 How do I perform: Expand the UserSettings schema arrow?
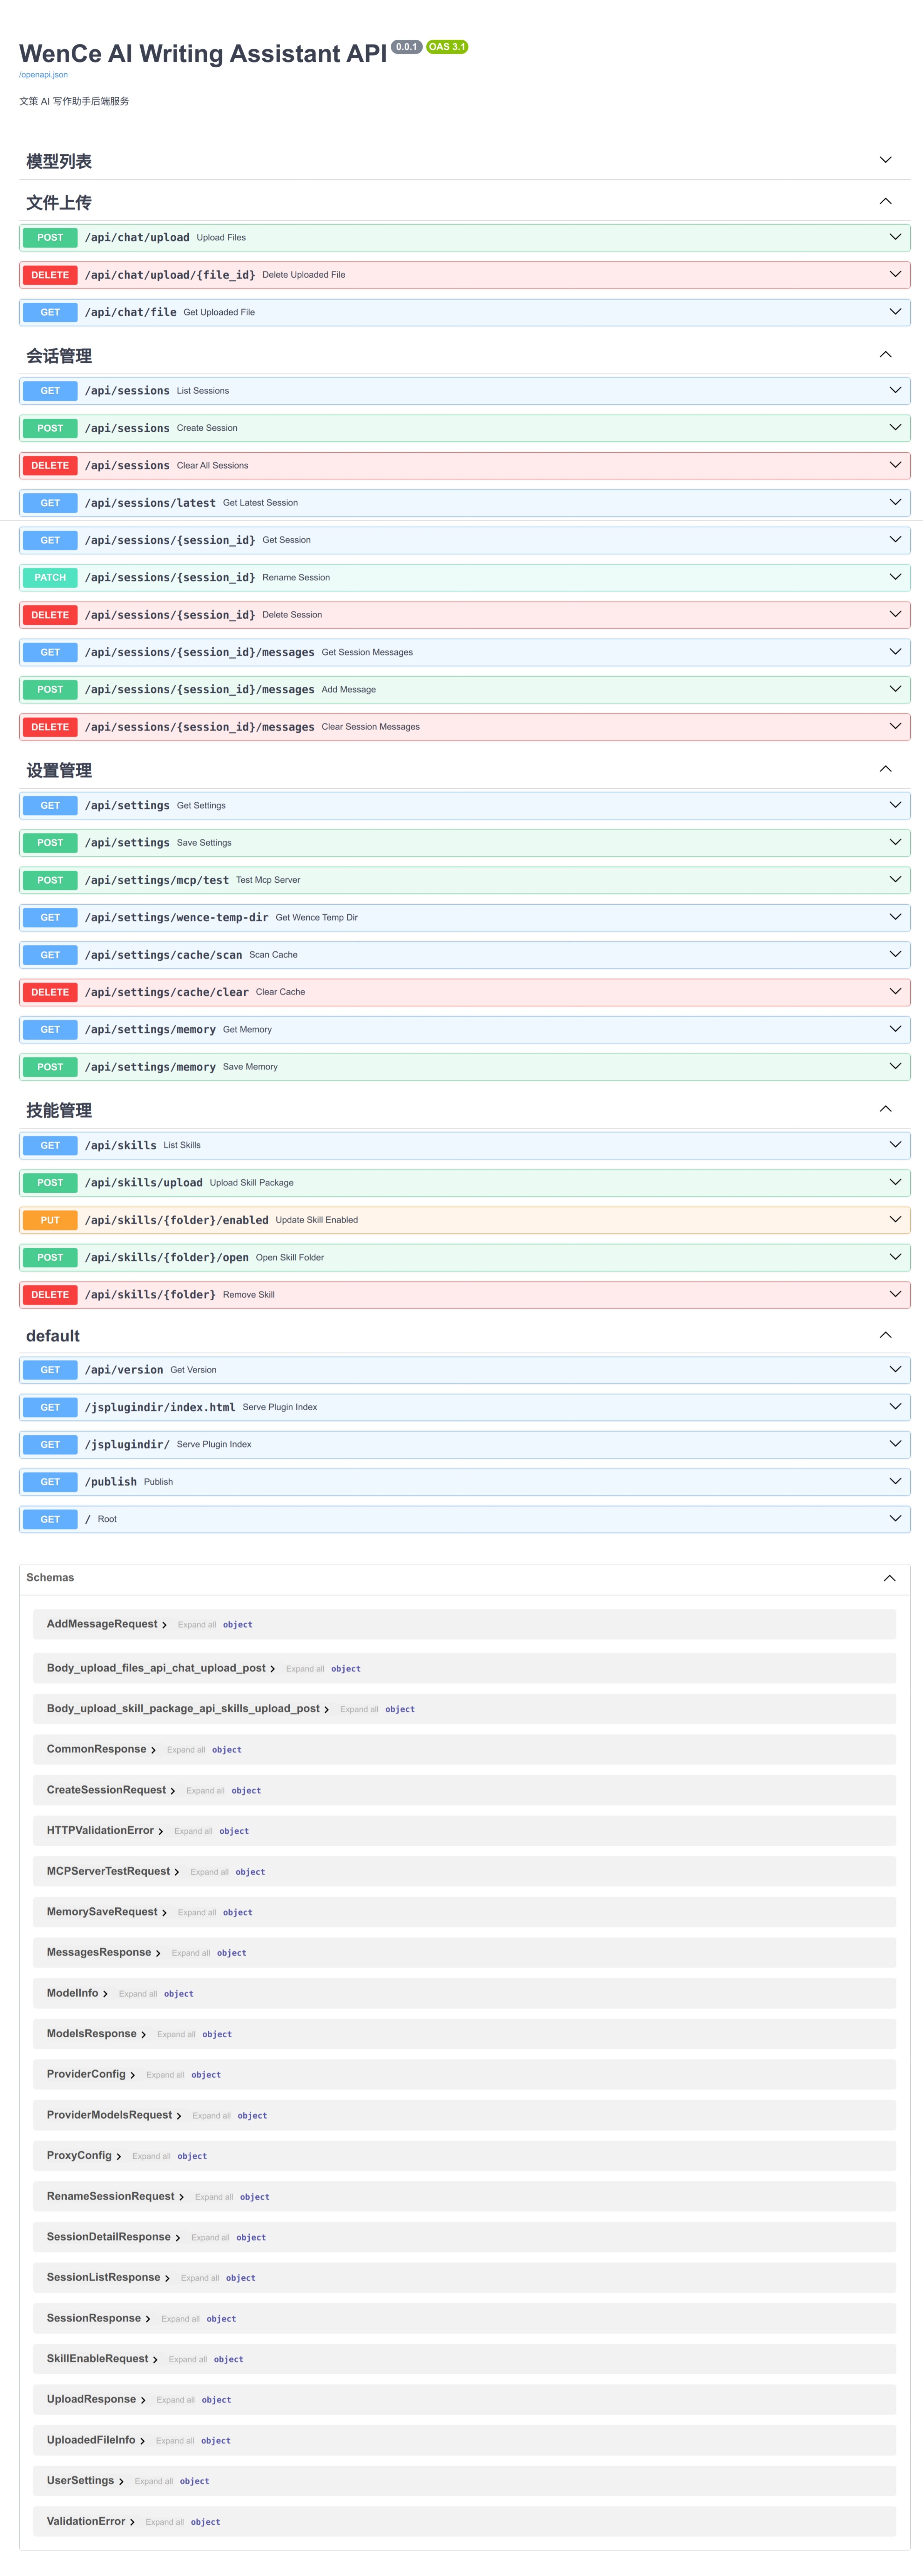121,2482
